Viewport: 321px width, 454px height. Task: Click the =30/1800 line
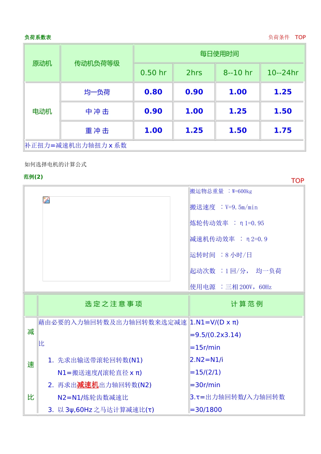pos(206,409)
